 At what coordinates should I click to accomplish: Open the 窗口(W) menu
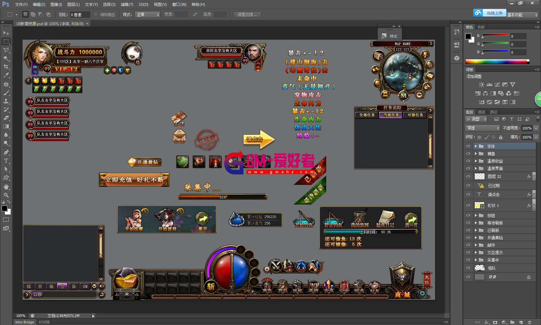point(179,5)
